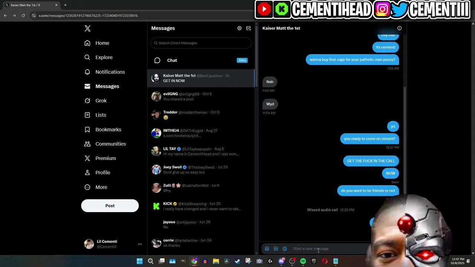The image size is (475, 267).
Task: Open Notifications in sidebar
Action: click(105, 72)
